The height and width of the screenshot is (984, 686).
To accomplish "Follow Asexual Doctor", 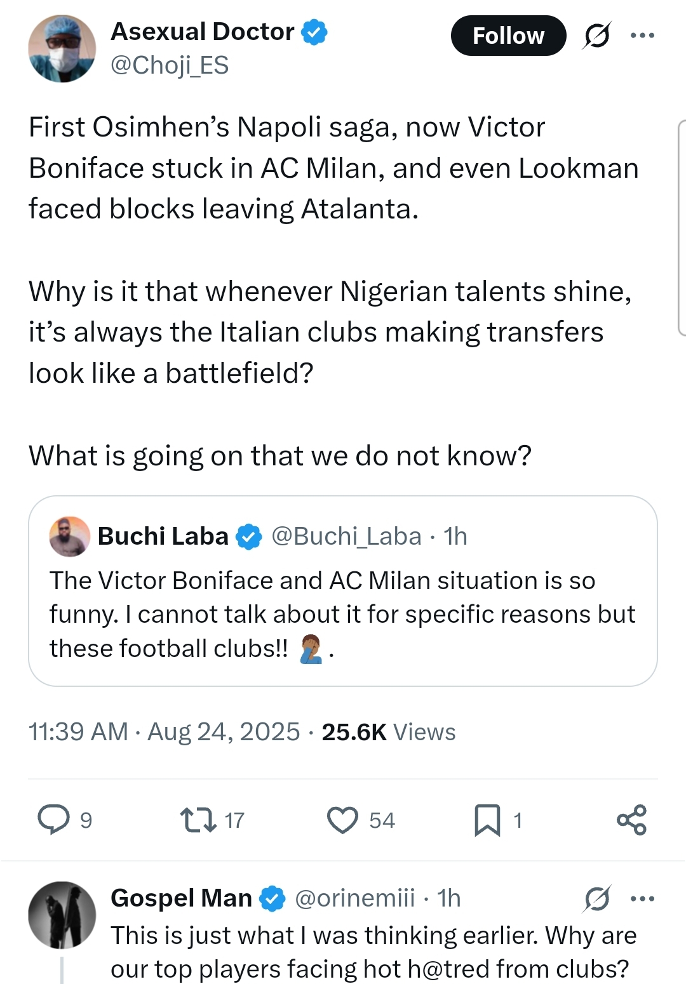I will click(x=508, y=36).
